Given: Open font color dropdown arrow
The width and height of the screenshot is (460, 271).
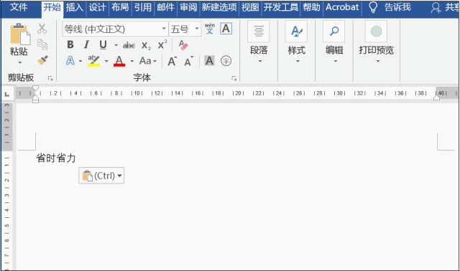Looking at the screenshot, I should click(132, 61).
